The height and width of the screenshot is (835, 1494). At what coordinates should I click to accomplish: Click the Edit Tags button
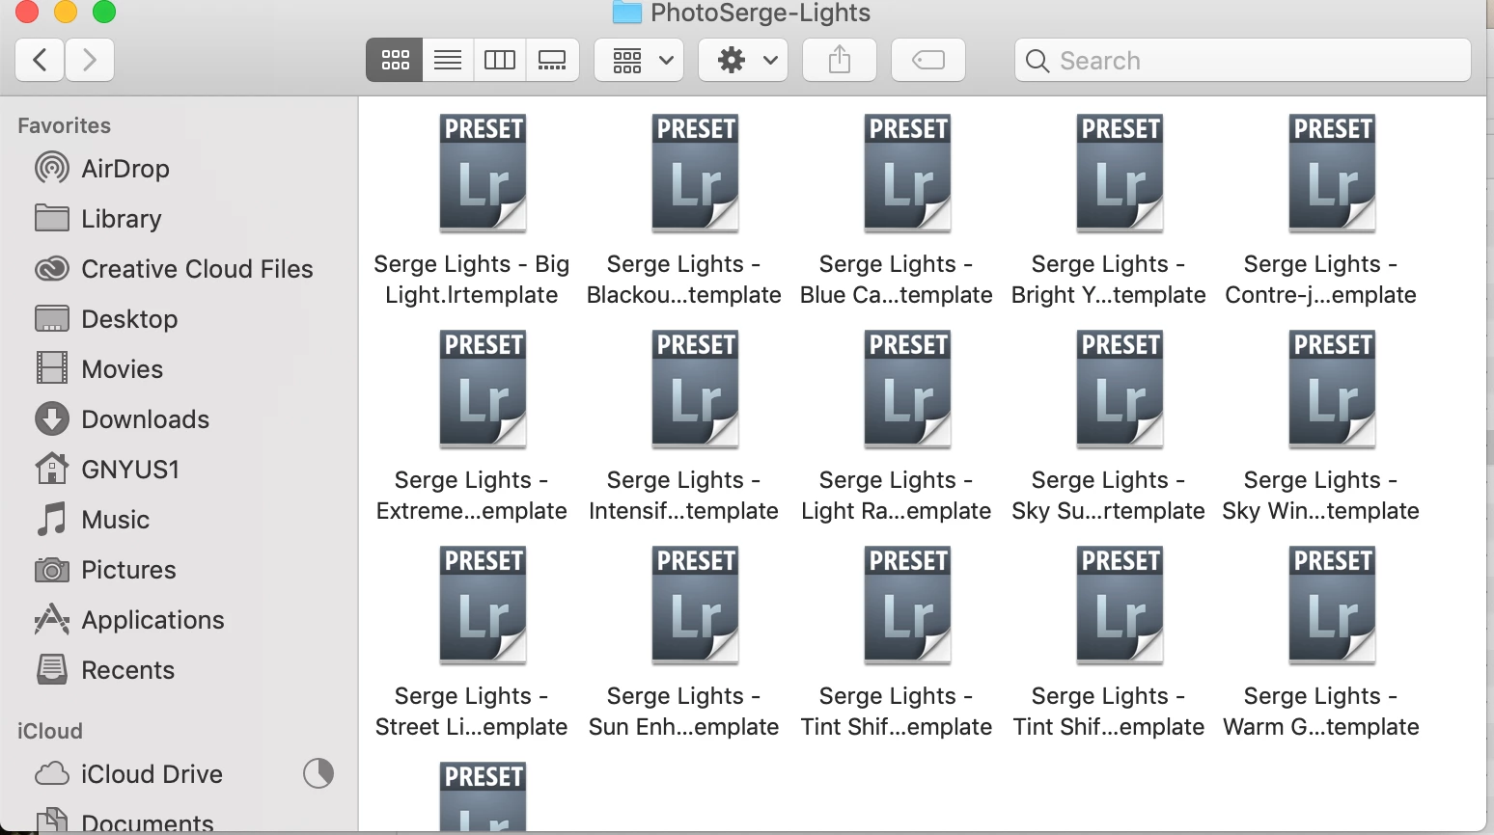(x=928, y=60)
